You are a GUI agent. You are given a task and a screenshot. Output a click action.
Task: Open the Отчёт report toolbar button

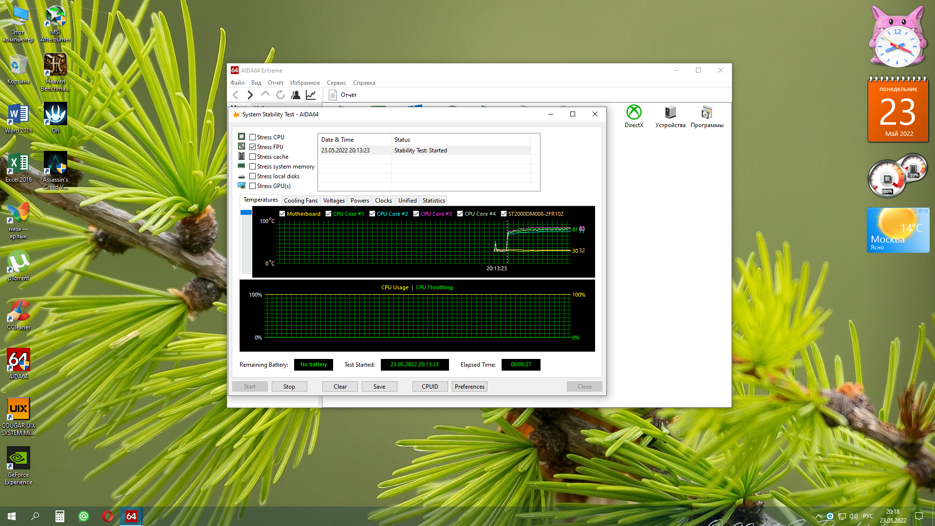343,95
